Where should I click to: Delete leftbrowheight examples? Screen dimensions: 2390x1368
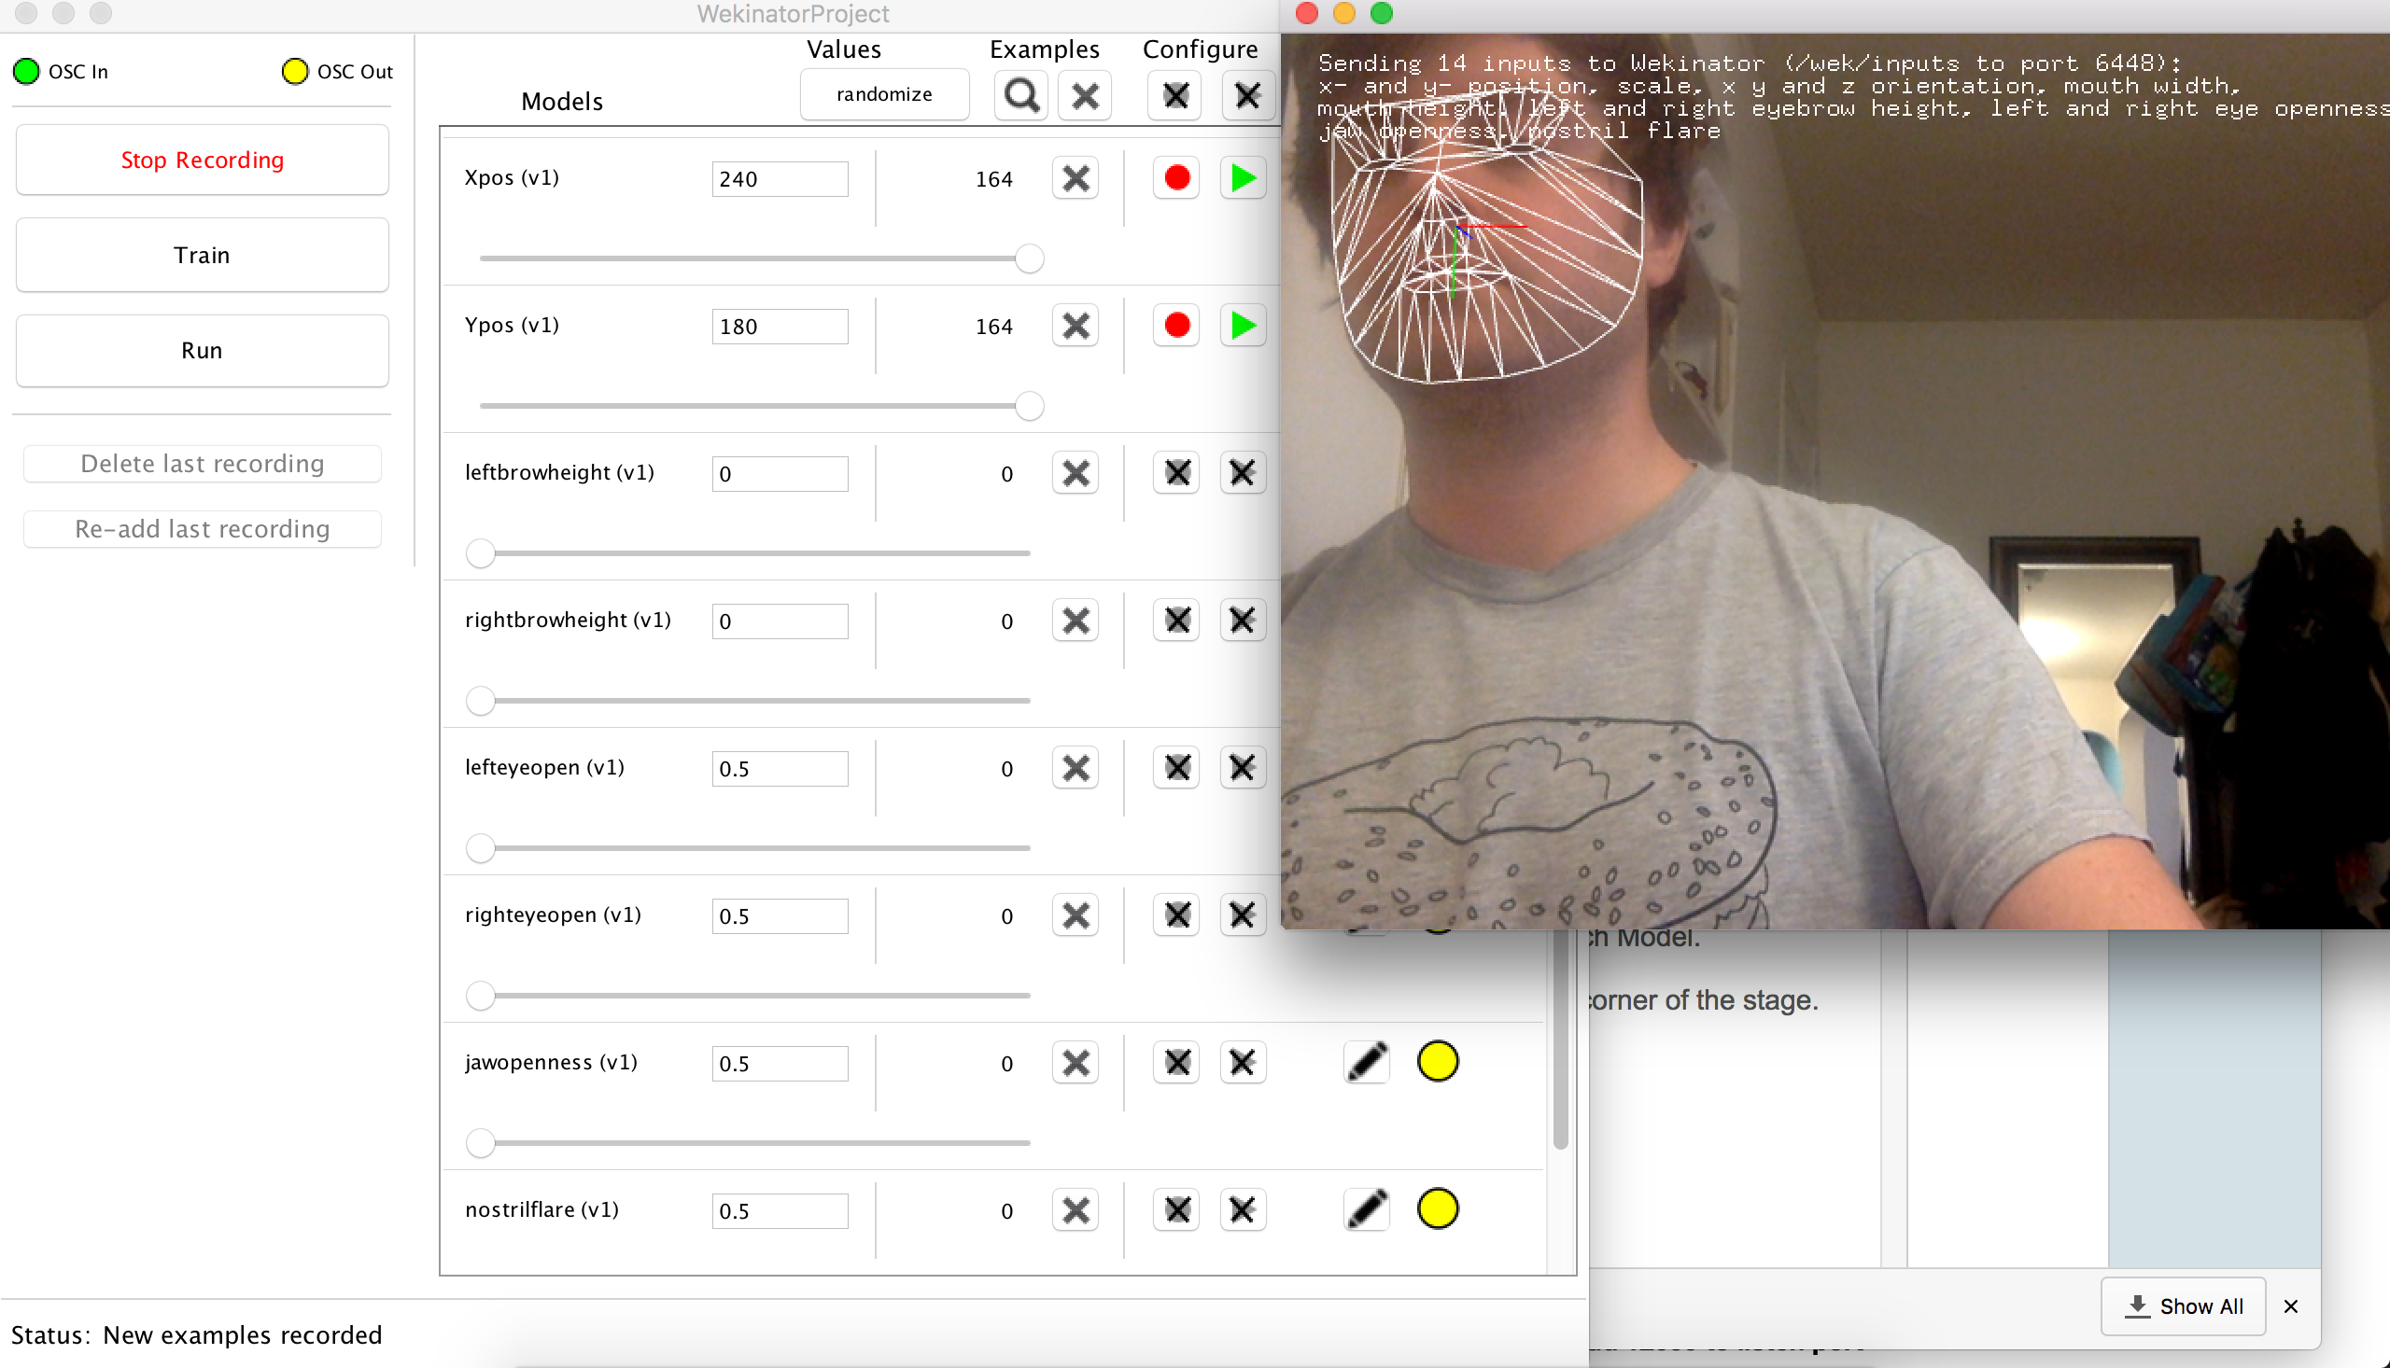tap(1075, 472)
